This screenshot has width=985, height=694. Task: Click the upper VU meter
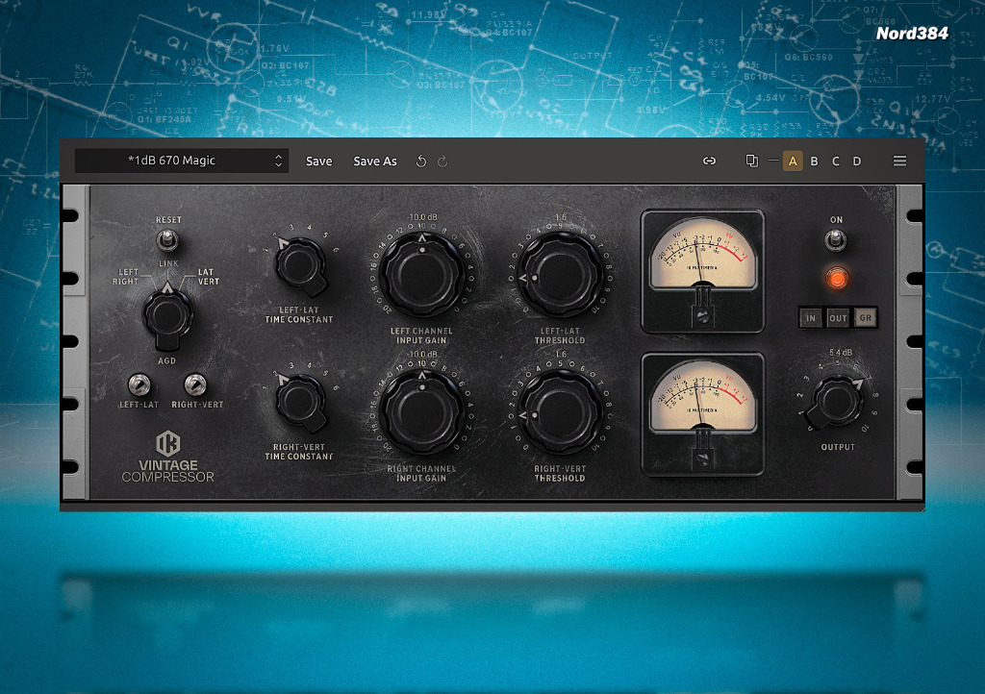702,270
